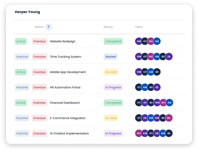Click the EB avatar in Time Tracking System row

(169, 56)
